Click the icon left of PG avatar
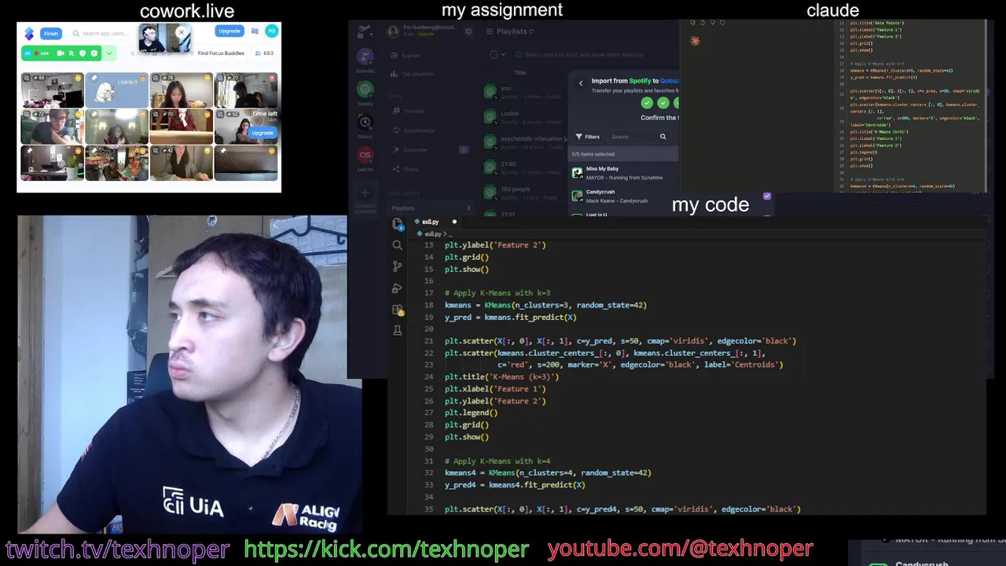This screenshot has width=1006, height=566. [x=255, y=31]
